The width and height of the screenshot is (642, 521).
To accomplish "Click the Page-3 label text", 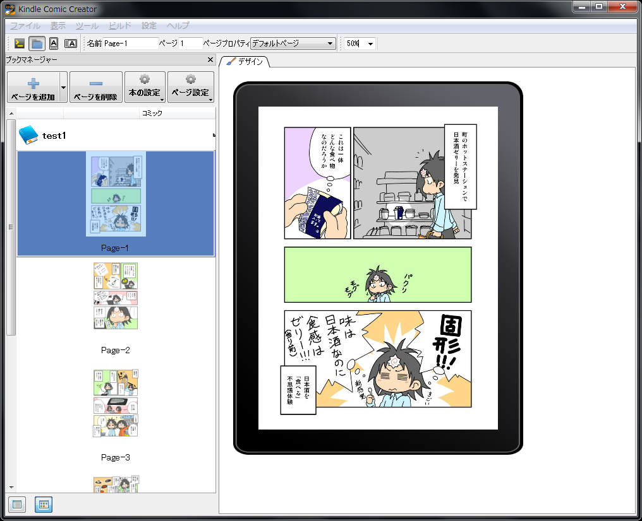I will point(116,457).
